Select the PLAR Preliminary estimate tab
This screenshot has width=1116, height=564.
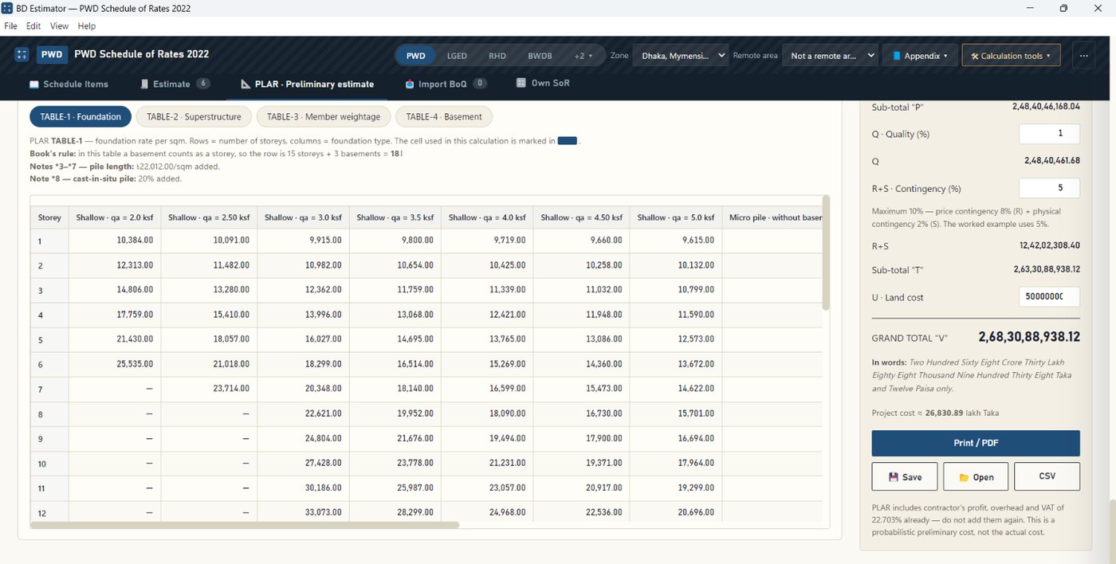tap(307, 84)
